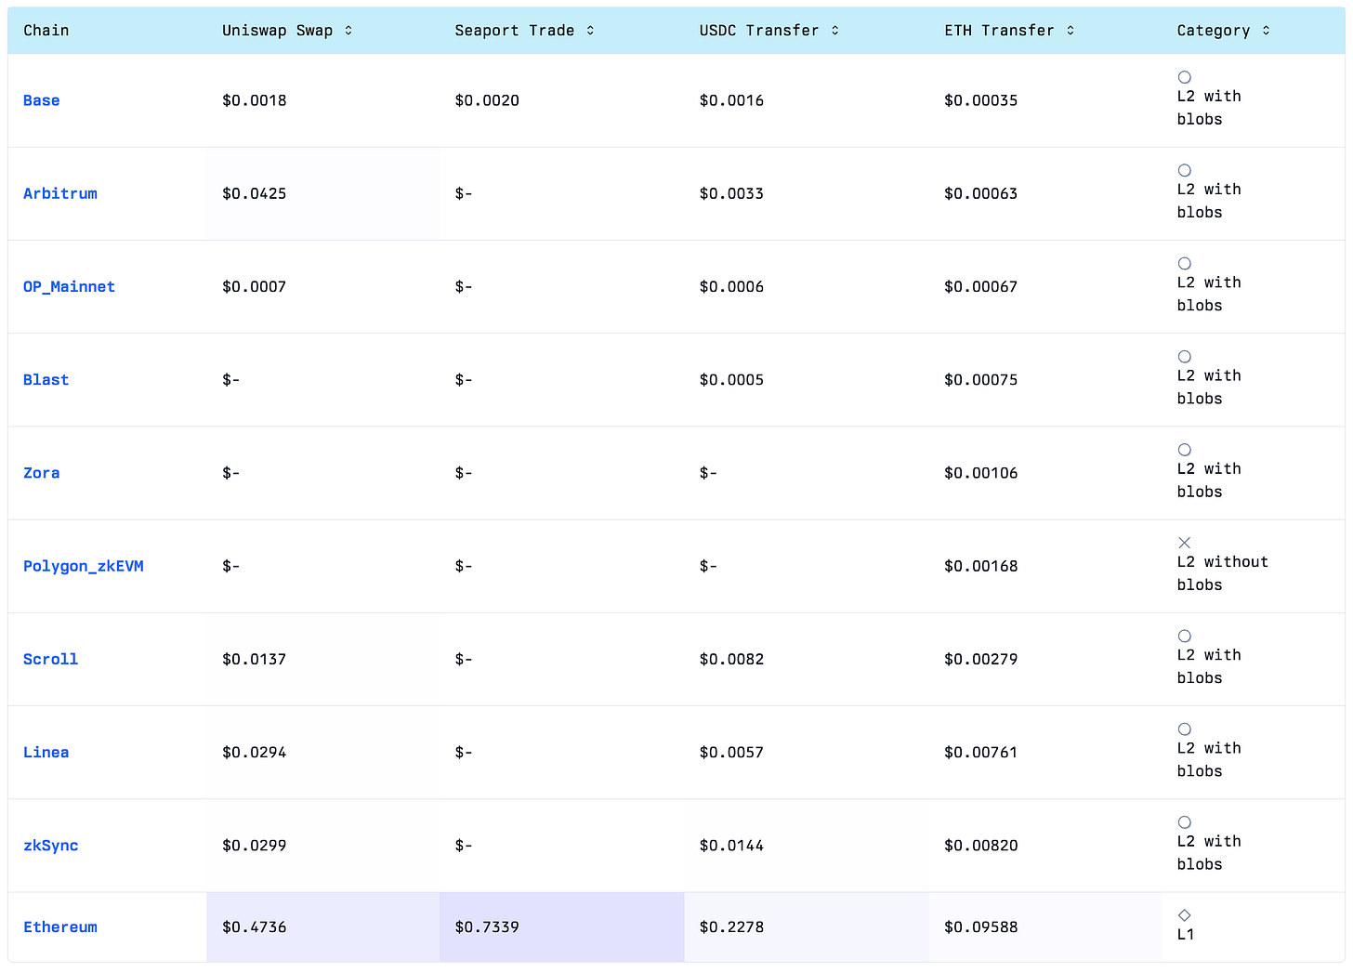The width and height of the screenshot is (1353, 972).
Task: Select Zora ETH Transfer value $0.00106
Action: click(981, 473)
